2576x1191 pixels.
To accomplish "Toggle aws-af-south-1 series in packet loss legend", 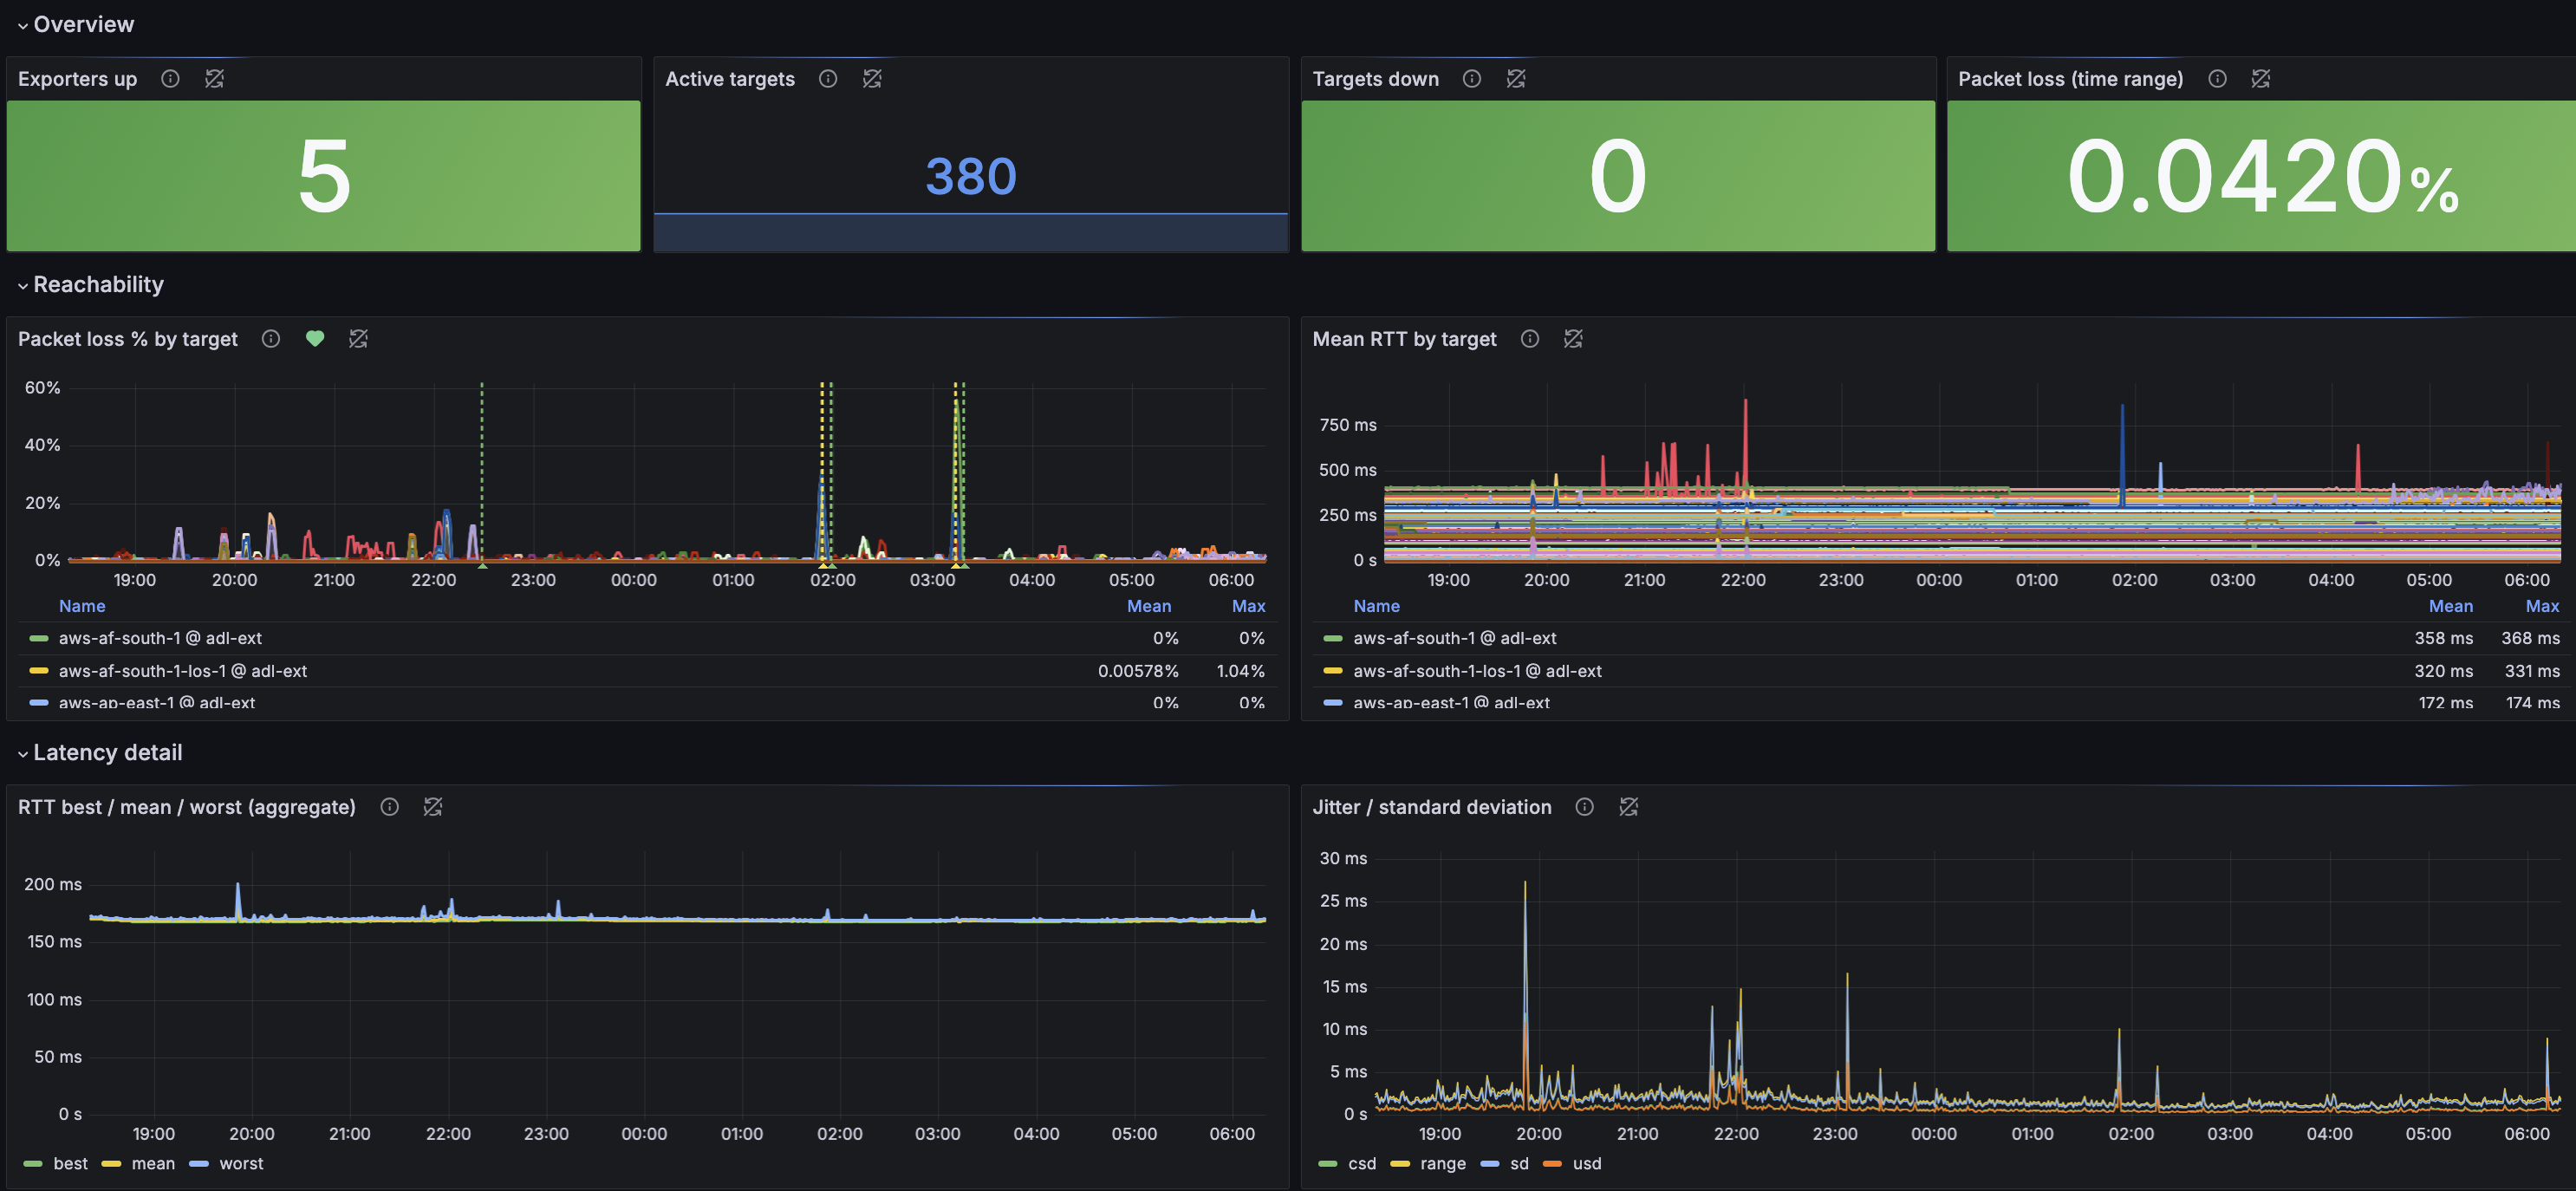I will (160, 638).
